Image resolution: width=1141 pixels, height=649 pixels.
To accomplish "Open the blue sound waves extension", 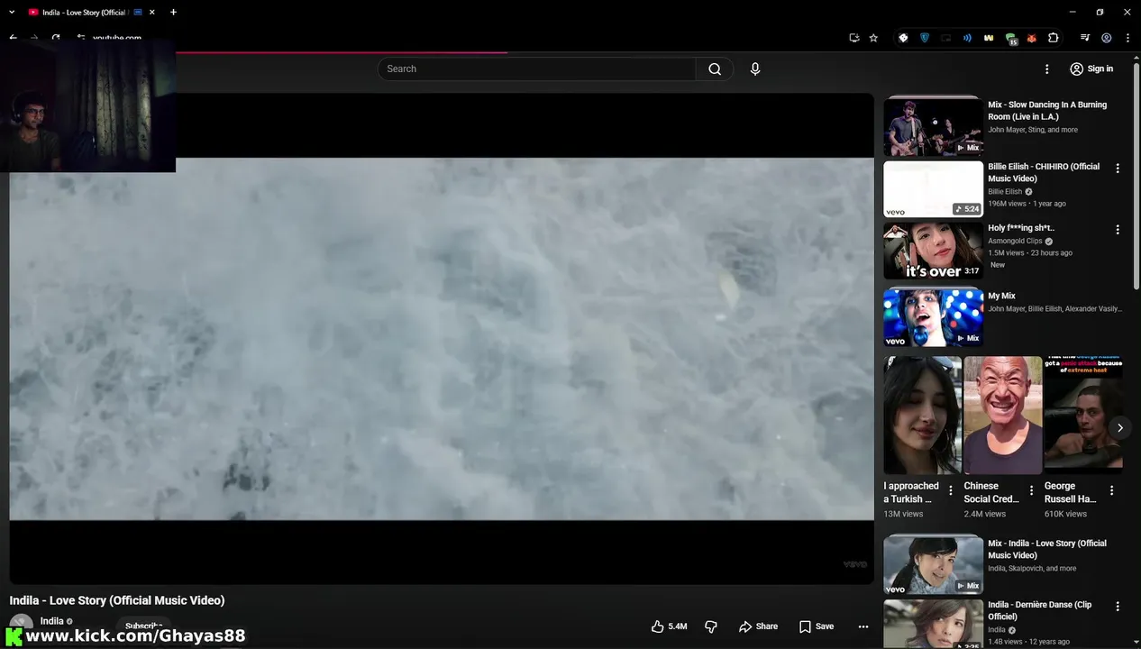I will [967, 38].
